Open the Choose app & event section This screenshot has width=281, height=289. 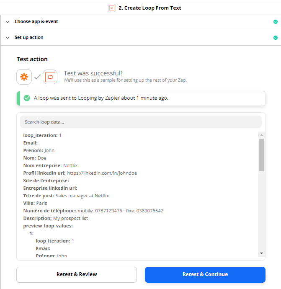coord(141,22)
